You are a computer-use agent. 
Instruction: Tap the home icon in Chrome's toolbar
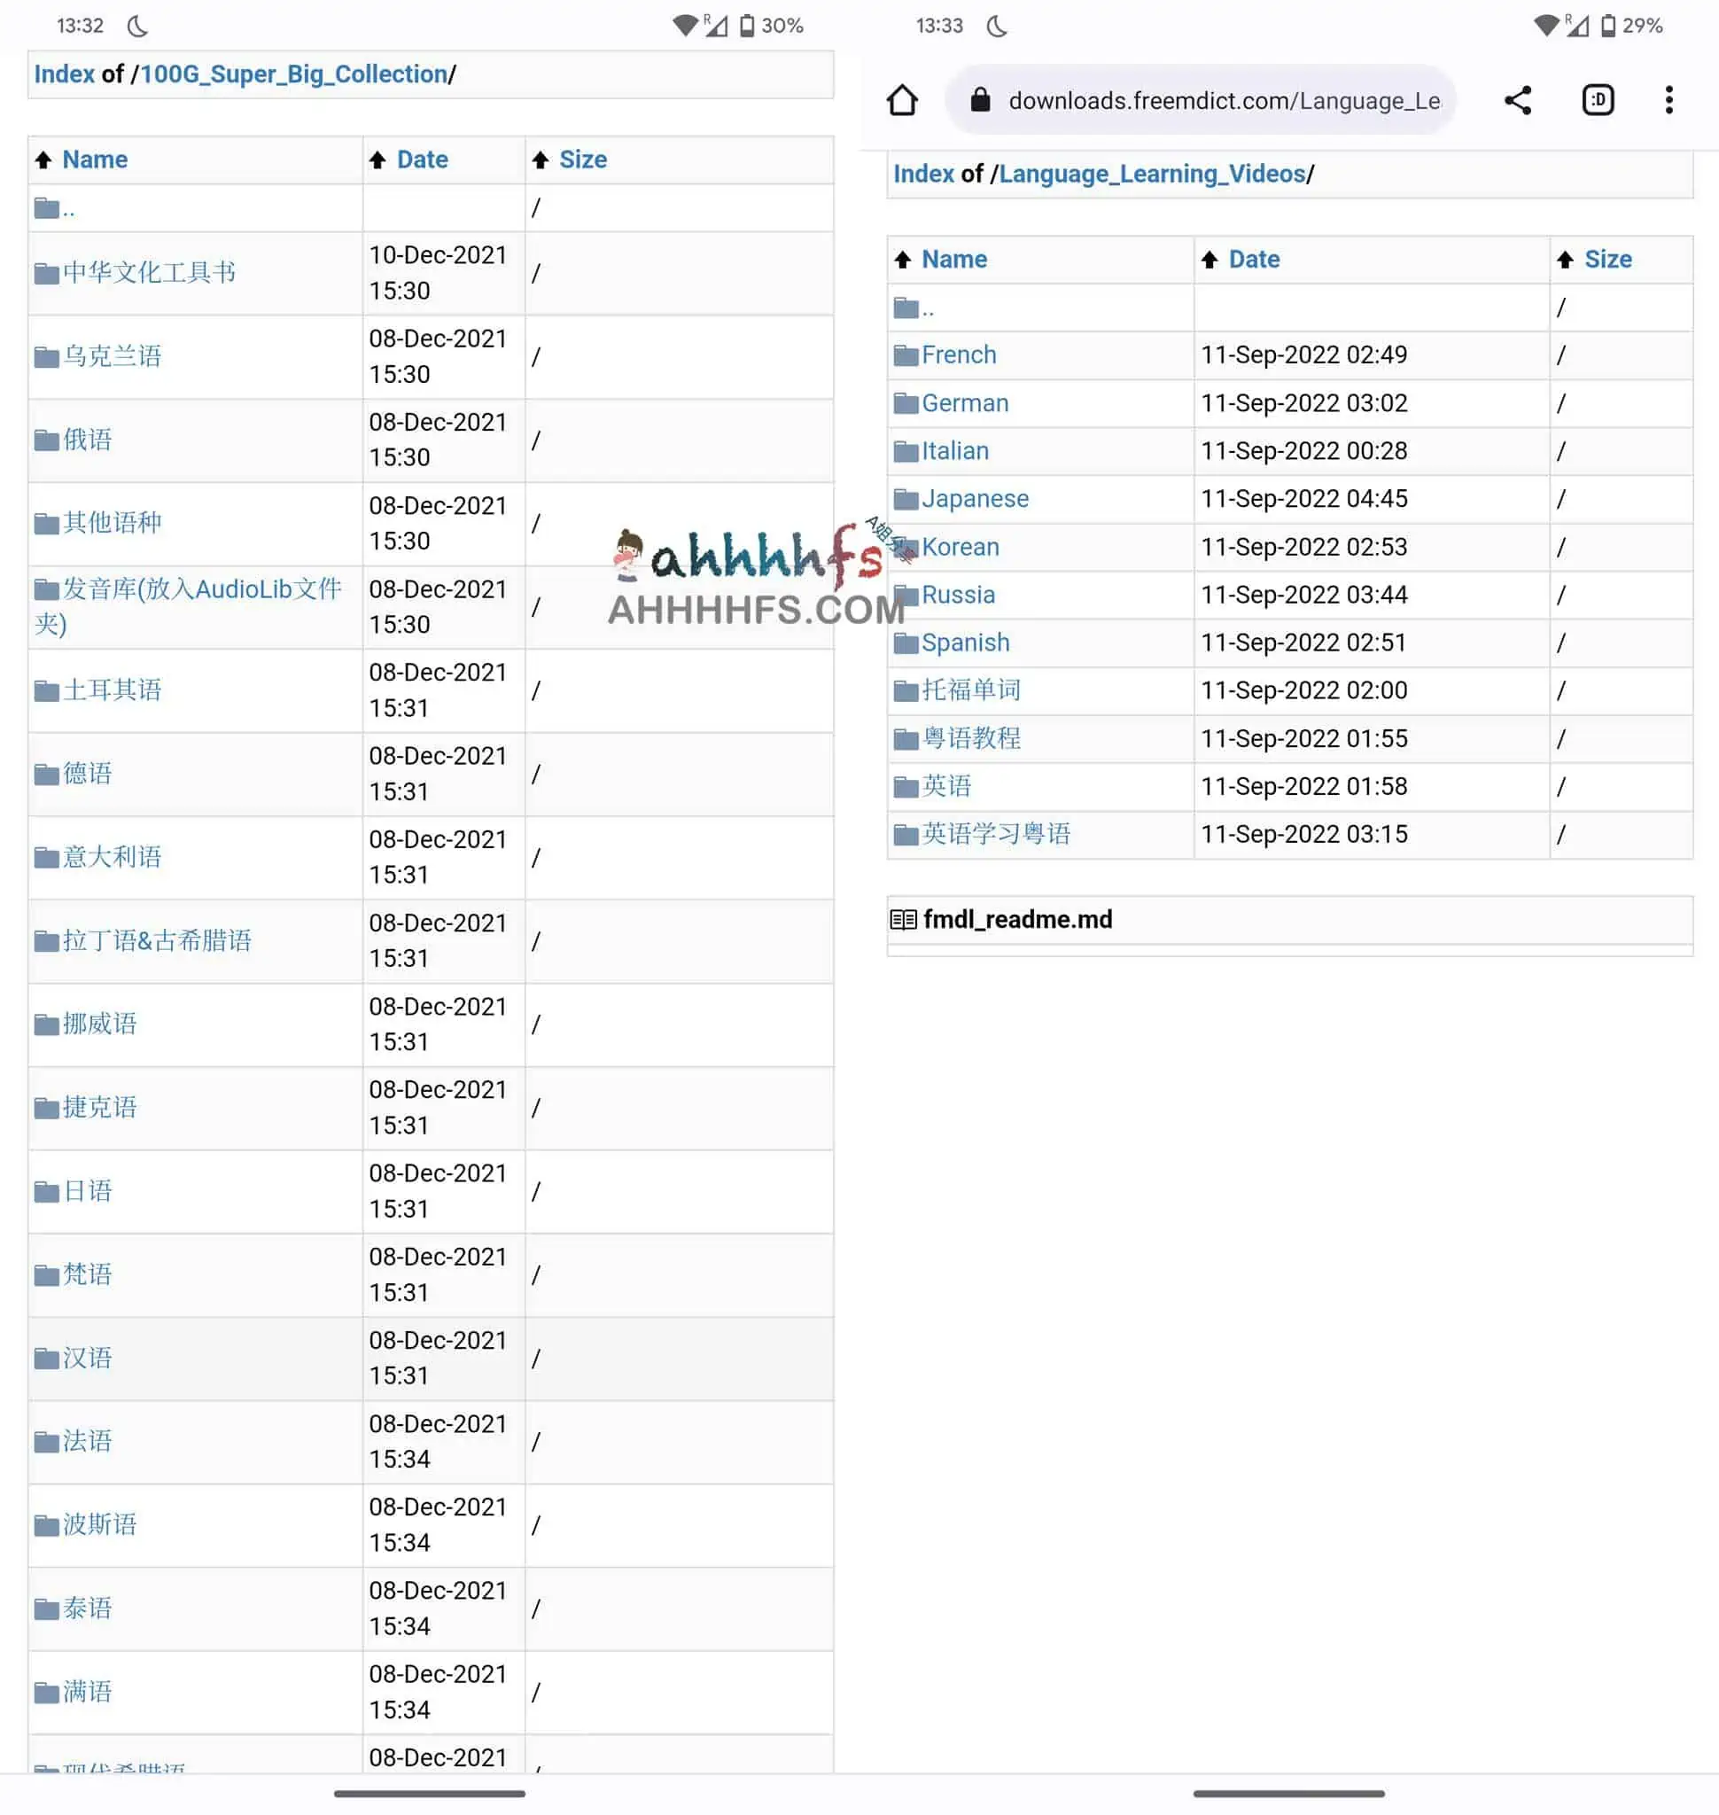click(904, 99)
